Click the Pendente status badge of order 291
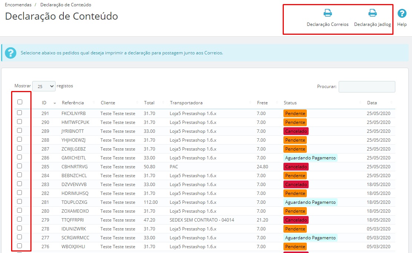 (295, 114)
